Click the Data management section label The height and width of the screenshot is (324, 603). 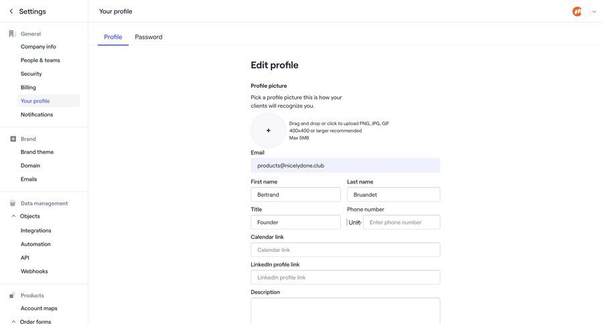(44, 204)
